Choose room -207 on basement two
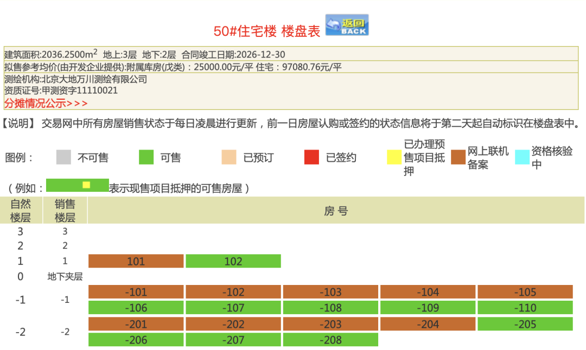The image size is (586, 350). [x=233, y=340]
